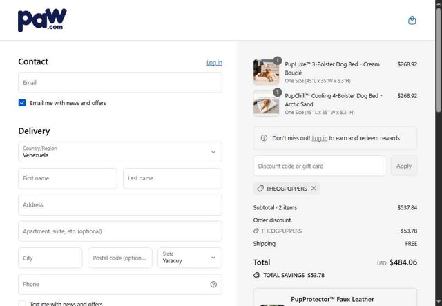
Task: Click the page vertical scrollbar
Action: point(439,60)
